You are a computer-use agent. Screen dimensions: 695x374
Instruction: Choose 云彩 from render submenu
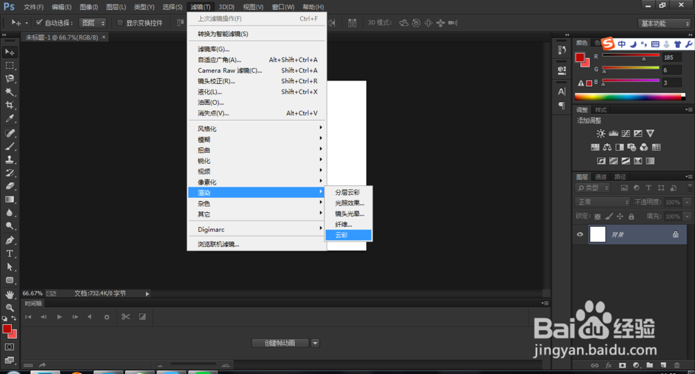click(x=348, y=235)
